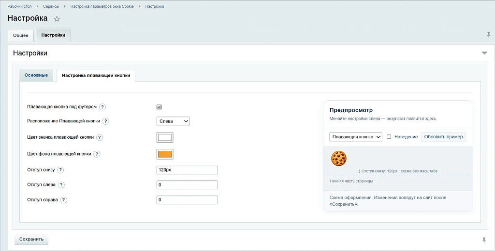Click the Предпросмотр heading text
Image resolution: width=495 pixels, height=251 pixels.
tap(351, 110)
